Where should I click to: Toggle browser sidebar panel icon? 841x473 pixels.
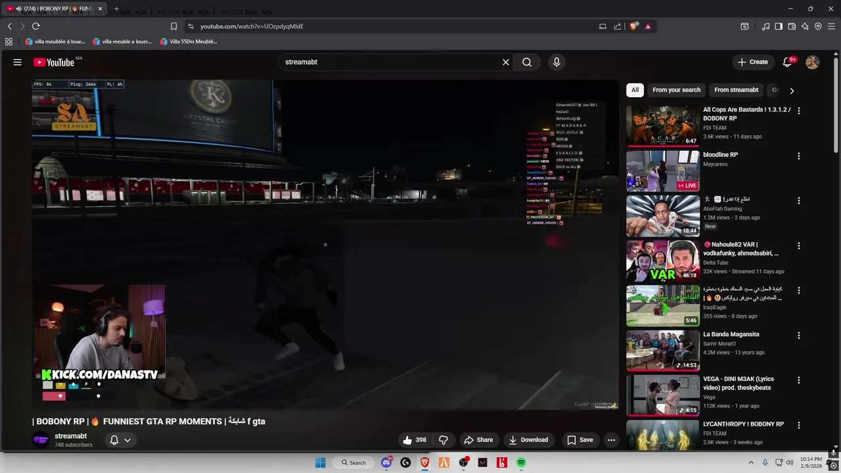pyautogui.click(x=779, y=26)
